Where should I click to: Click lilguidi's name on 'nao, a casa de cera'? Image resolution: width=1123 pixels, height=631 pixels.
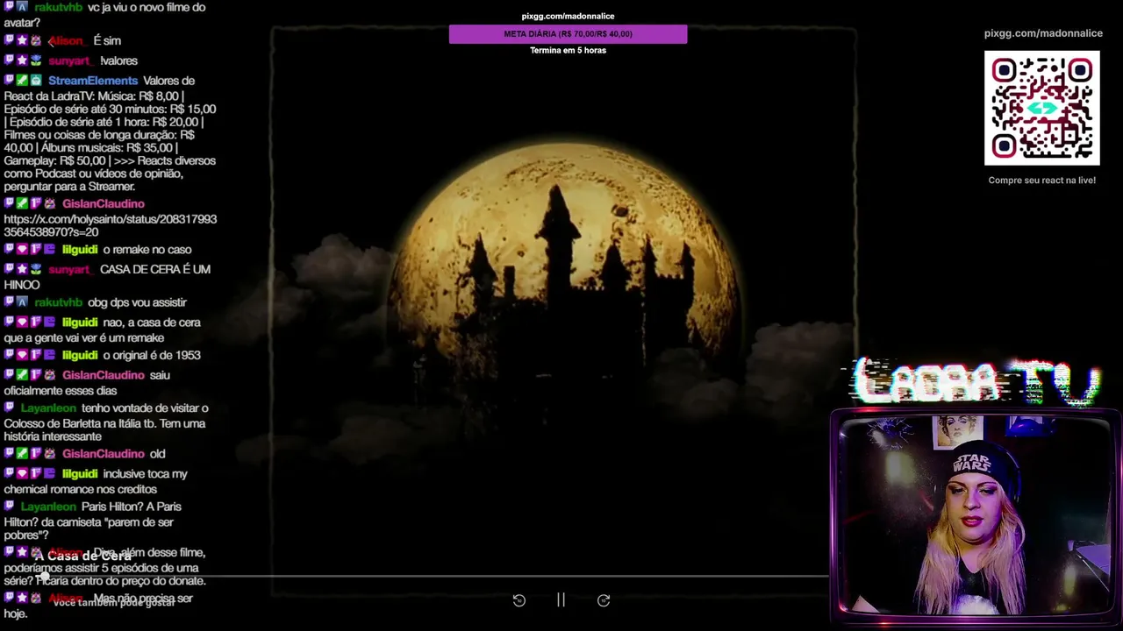(80, 323)
